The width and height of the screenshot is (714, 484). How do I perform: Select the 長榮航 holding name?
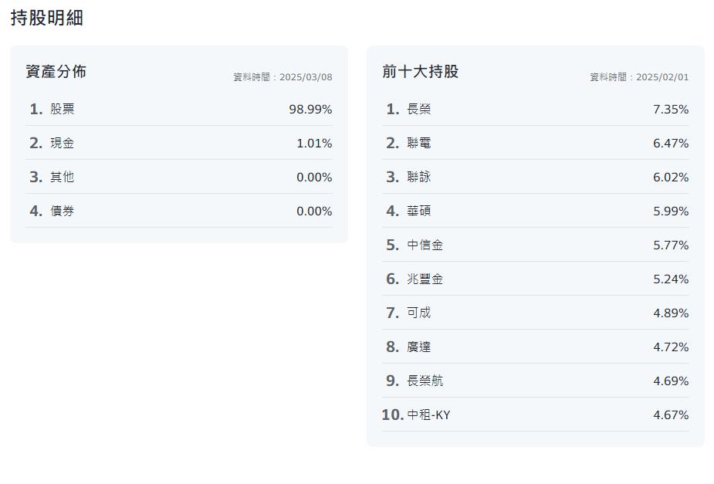[425, 381]
